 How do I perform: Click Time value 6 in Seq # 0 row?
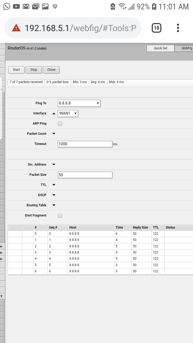coord(117,234)
